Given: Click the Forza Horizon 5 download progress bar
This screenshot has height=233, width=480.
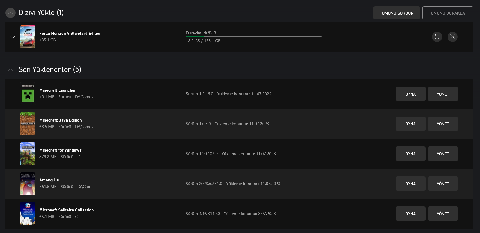Looking at the screenshot, I should click(x=254, y=37).
